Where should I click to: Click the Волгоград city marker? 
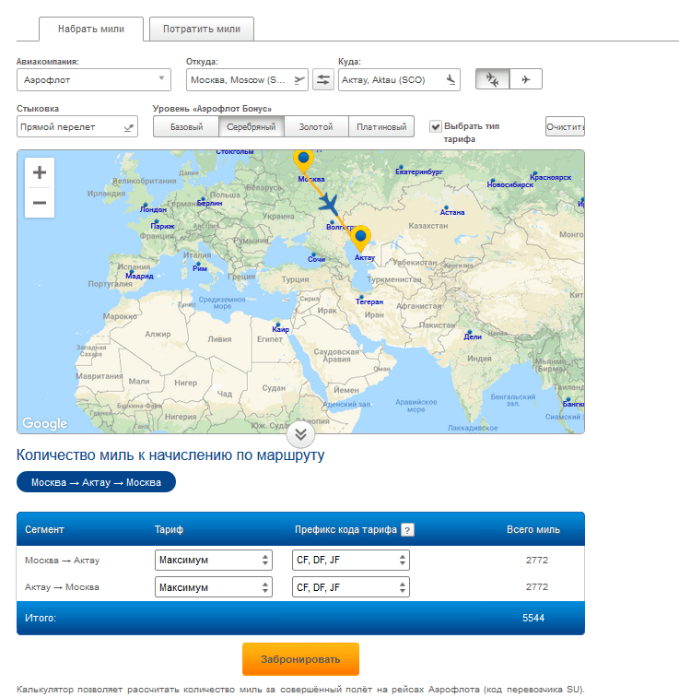click(333, 222)
